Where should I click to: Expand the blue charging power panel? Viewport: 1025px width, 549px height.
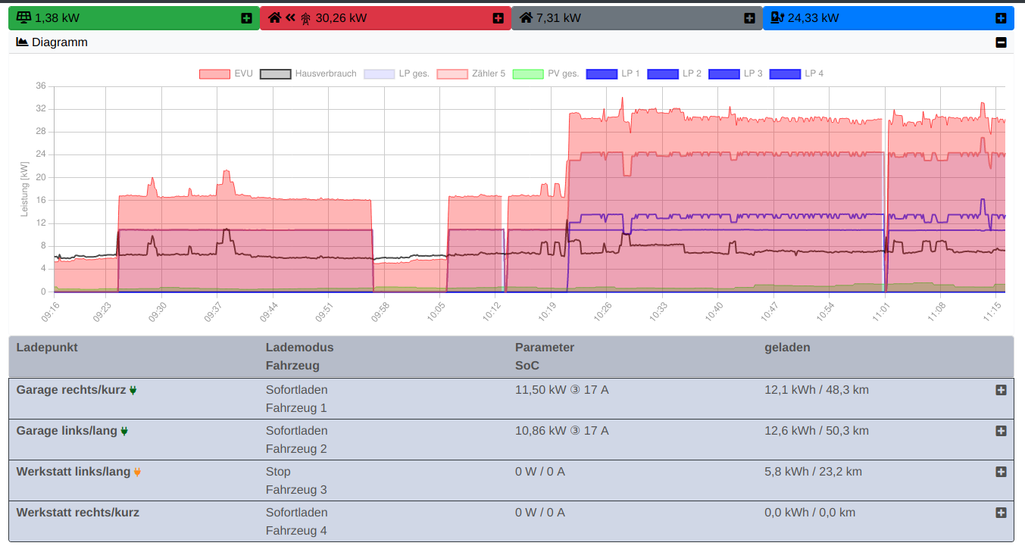(1001, 18)
